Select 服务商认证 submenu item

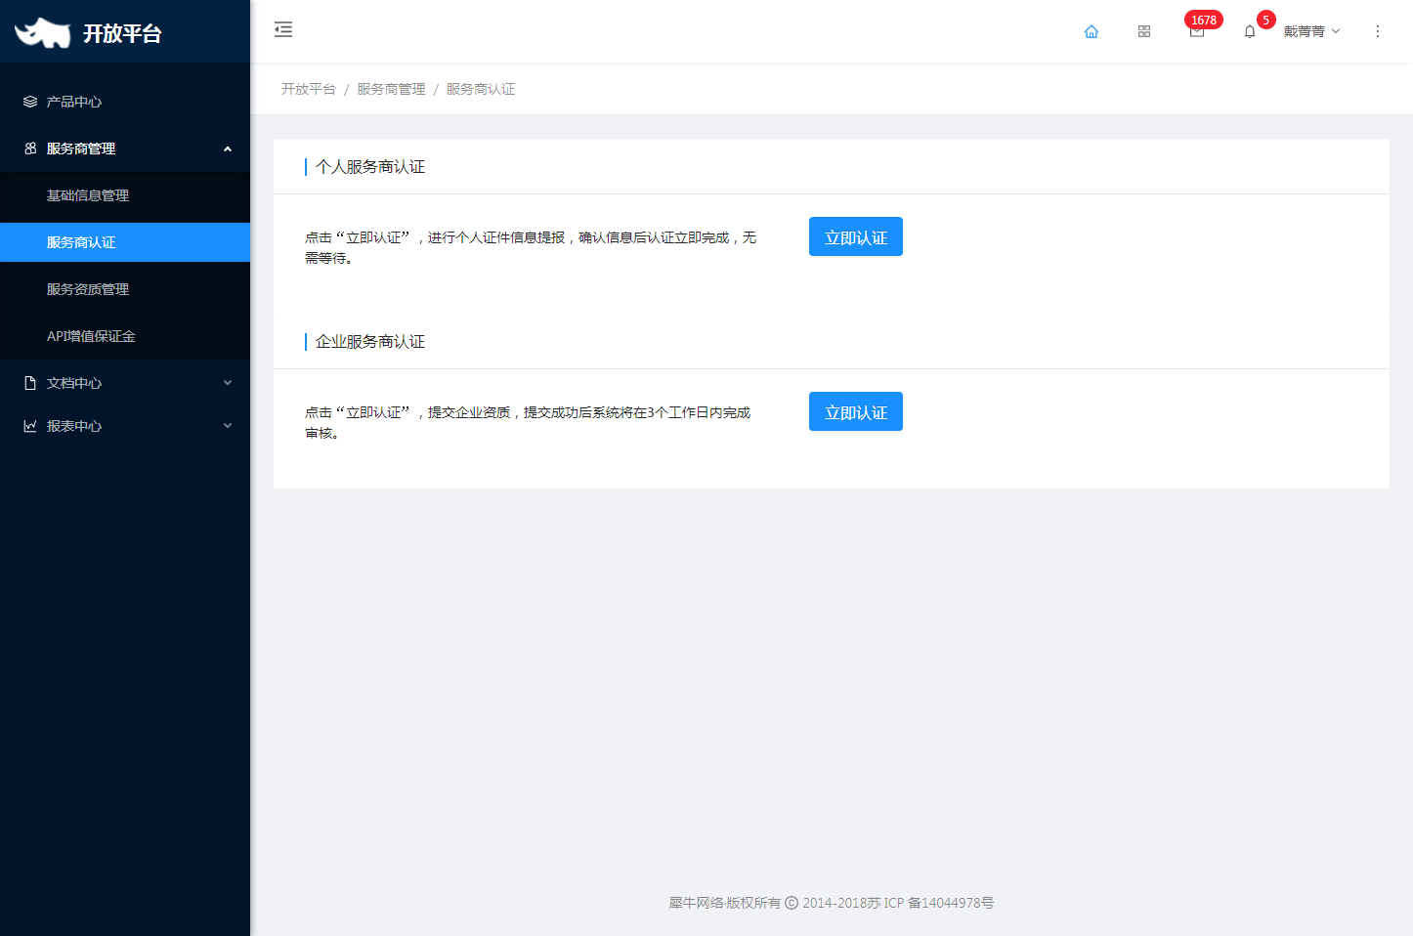click(125, 242)
